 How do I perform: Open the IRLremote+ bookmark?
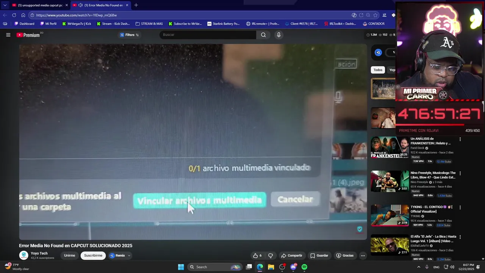263,24
